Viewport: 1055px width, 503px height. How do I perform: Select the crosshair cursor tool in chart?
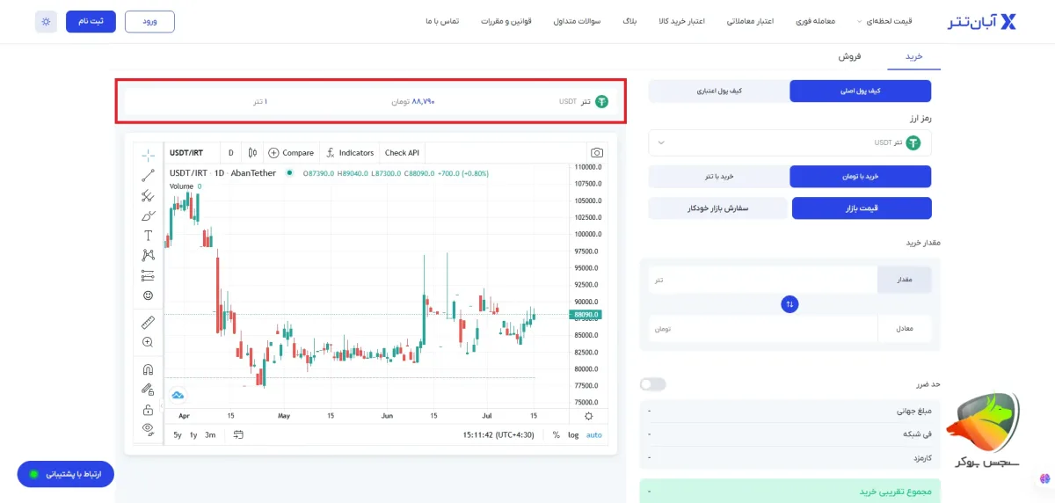pyautogui.click(x=148, y=155)
